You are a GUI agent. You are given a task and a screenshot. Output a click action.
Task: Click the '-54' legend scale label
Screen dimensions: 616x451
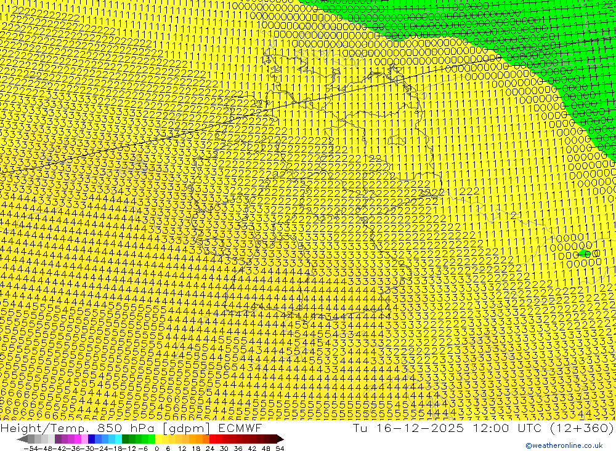pyautogui.click(x=31, y=449)
